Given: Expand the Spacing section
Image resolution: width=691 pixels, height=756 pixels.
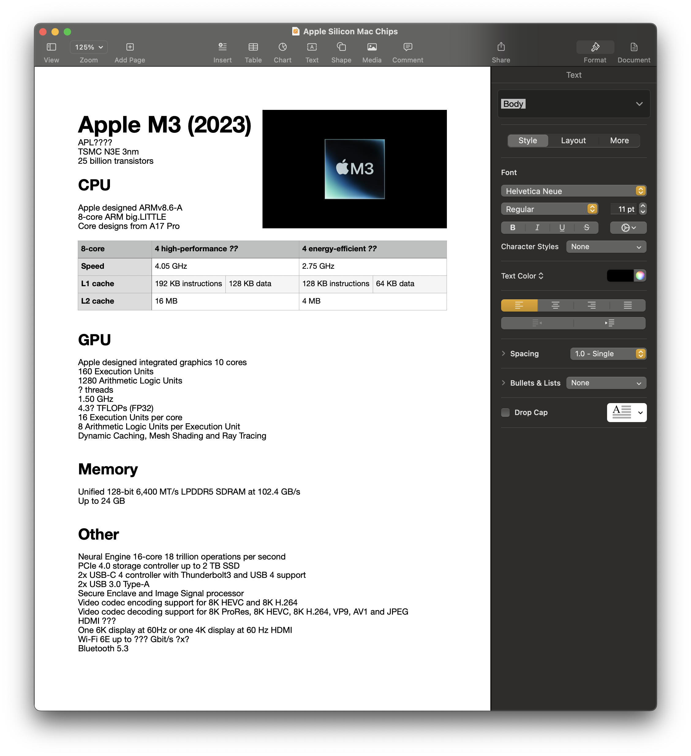Looking at the screenshot, I should click(503, 354).
